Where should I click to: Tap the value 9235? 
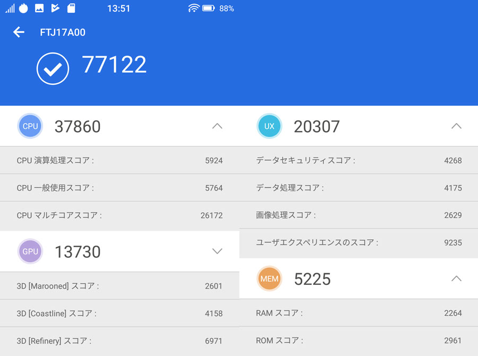(453, 242)
